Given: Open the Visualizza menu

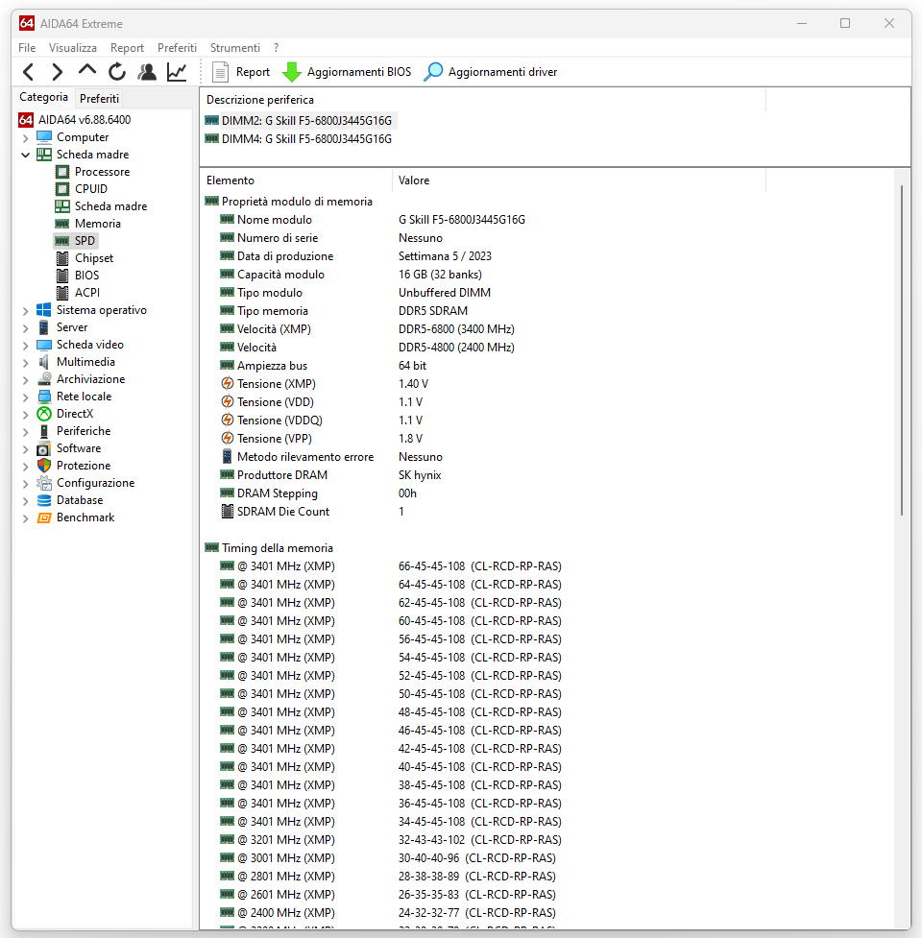Looking at the screenshot, I should (73, 48).
